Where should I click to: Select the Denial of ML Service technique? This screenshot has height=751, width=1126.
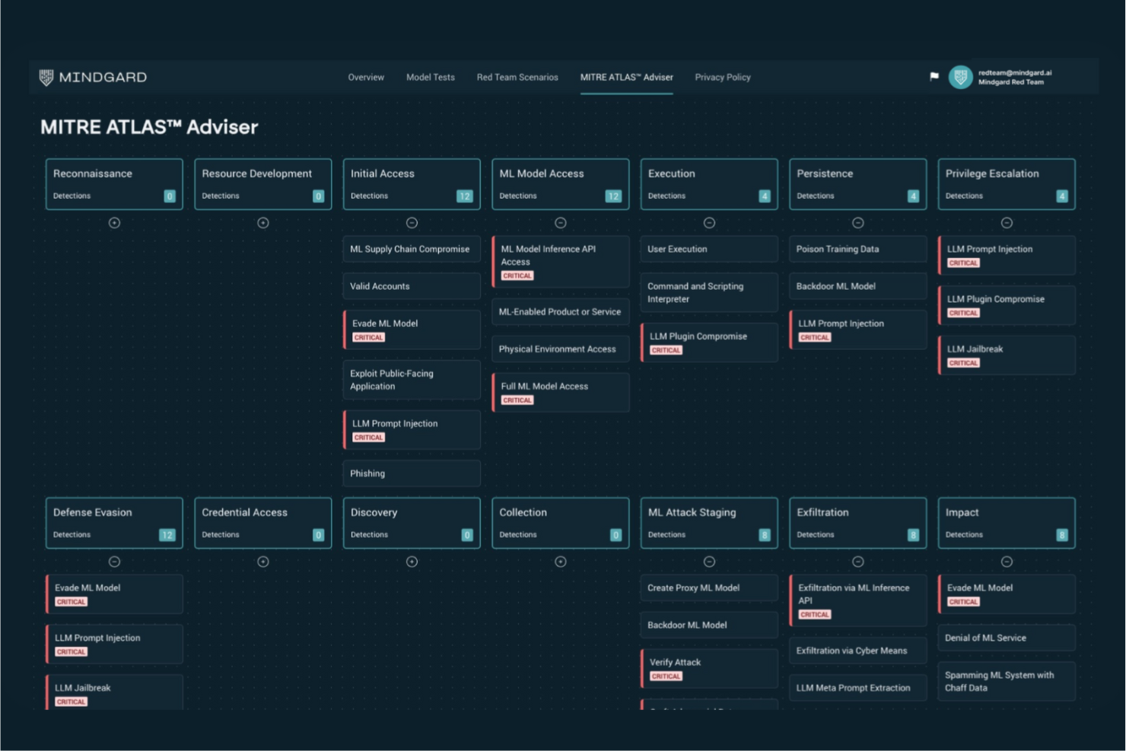pyautogui.click(x=1007, y=638)
